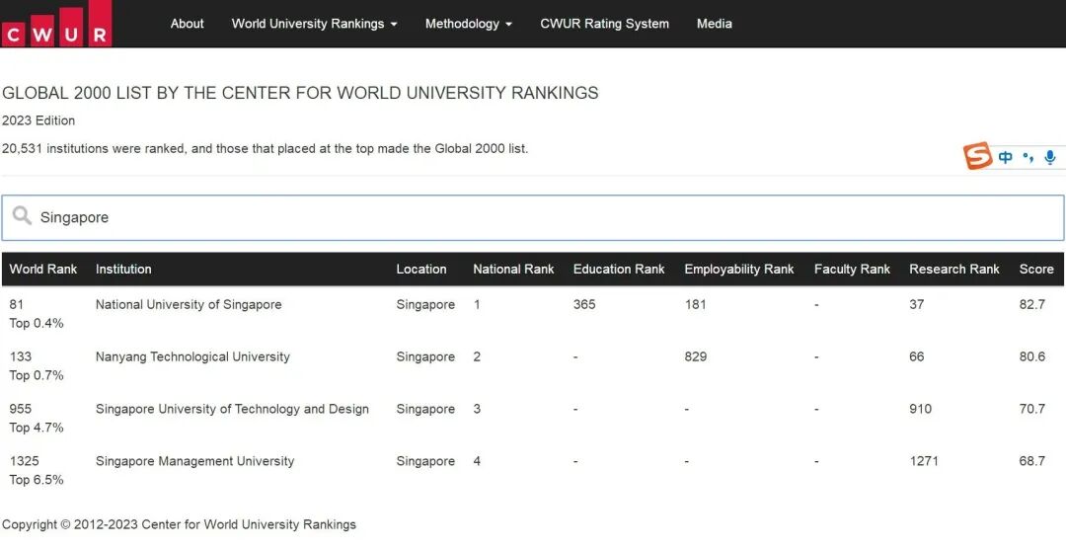This screenshot has height=550, width=1066.
Task: Click score 80.6 value
Action: tap(1032, 356)
